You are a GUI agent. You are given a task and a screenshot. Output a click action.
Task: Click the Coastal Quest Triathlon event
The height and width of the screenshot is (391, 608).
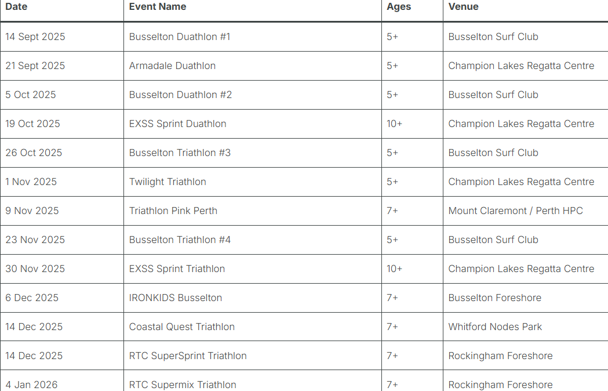pos(182,327)
